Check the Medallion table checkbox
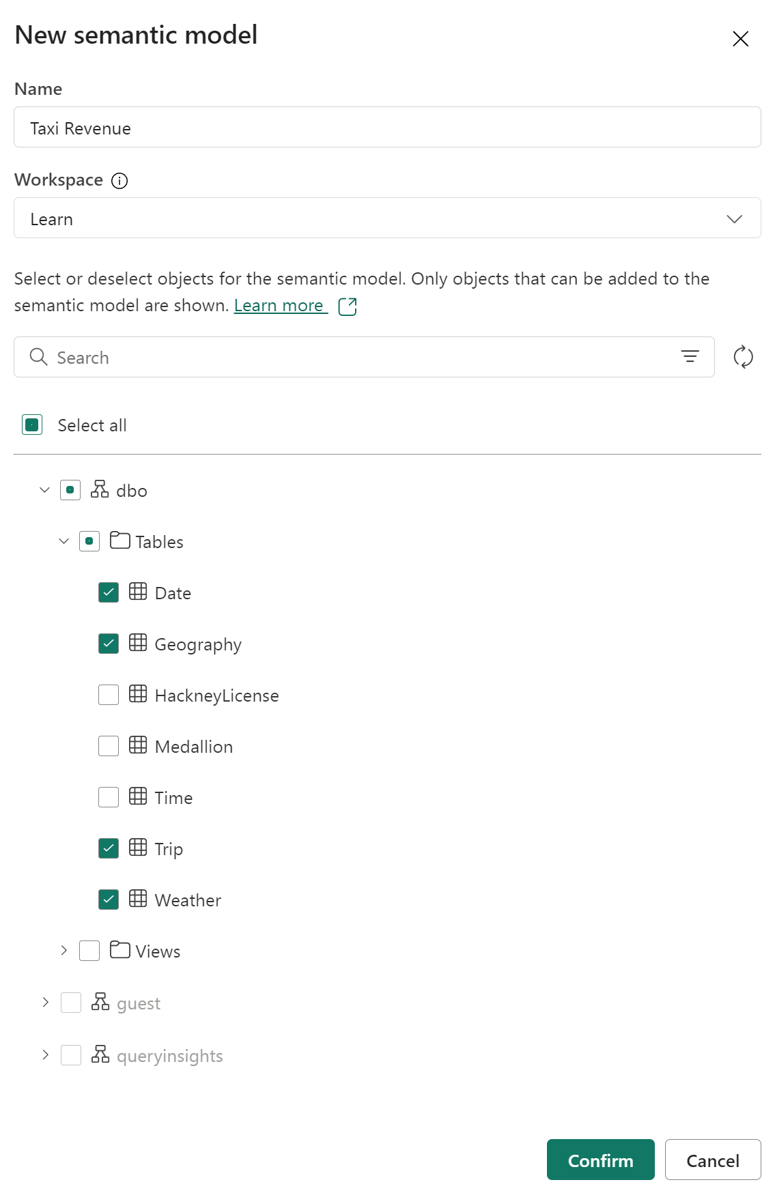Screen dimensions: 775x1193 point(109,746)
